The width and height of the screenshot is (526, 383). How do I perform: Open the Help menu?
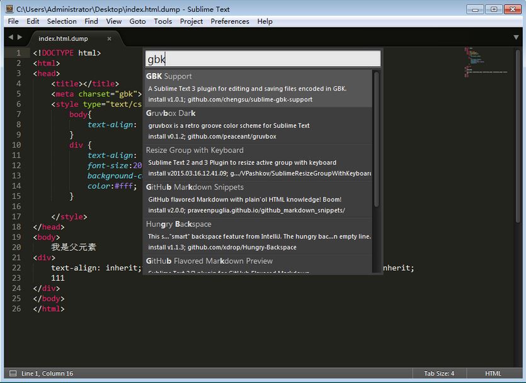[265, 21]
